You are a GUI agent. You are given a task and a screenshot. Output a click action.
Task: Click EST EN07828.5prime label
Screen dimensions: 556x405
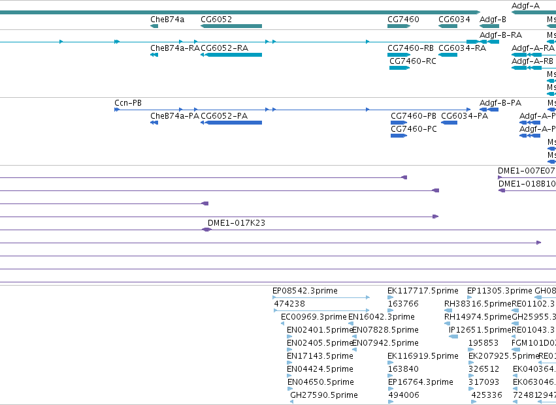[x=385, y=330]
